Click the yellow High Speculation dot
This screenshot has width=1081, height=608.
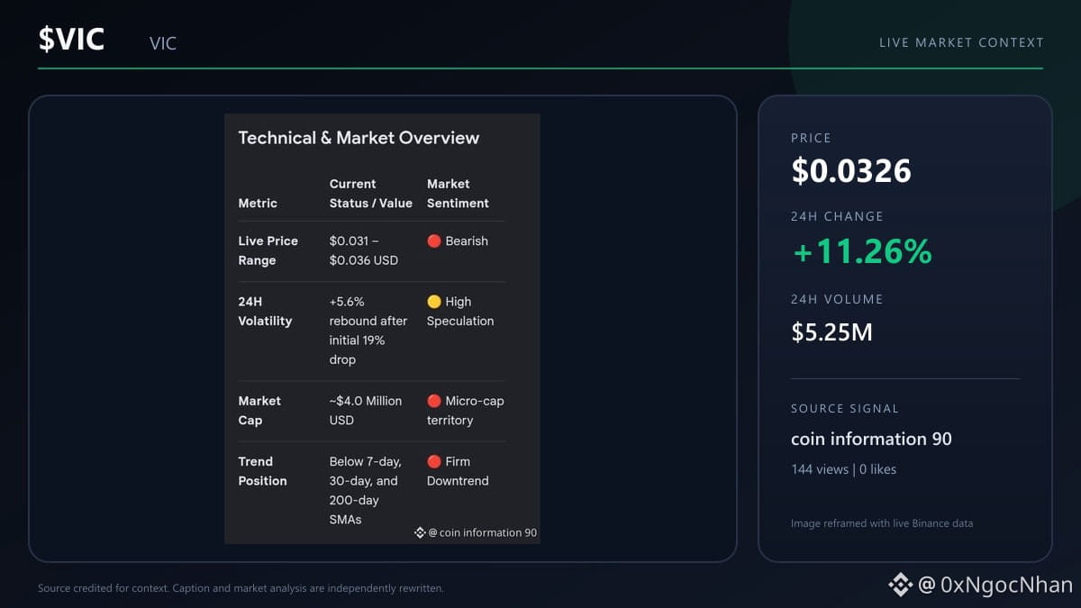click(x=433, y=302)
